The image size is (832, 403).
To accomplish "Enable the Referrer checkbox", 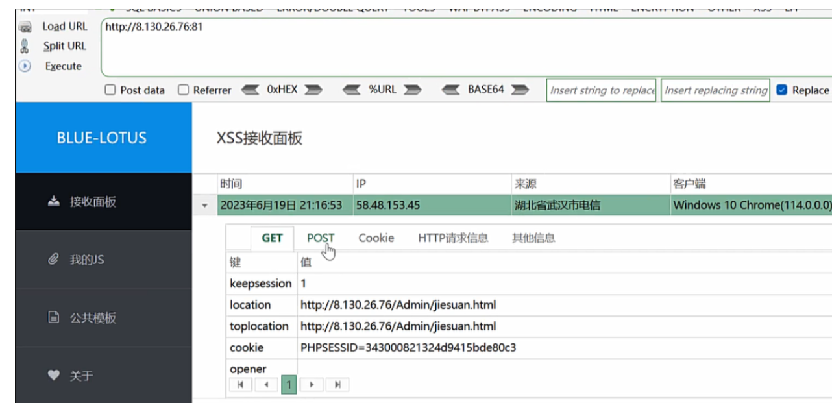I will pyautogui.click(x=184, y=90).
